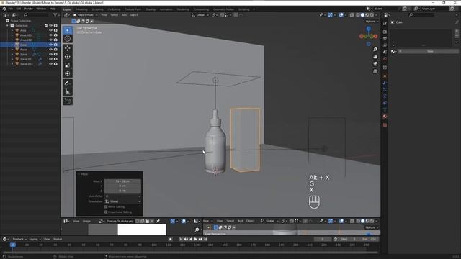Image resolution: width=461 pixels, height=259 pixels.
Task: Click the viewport pan hand icon
Action: coord(375,57)
